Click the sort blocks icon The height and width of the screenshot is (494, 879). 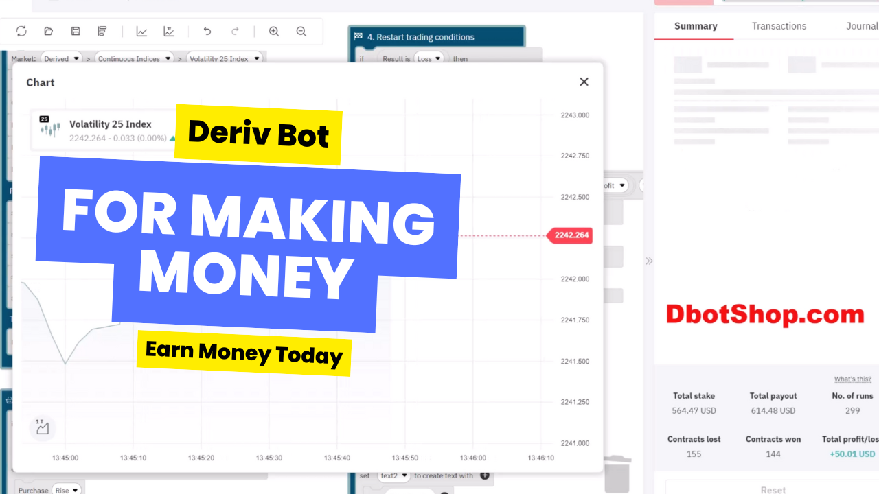pyautogui.click(x=102, y=31)
